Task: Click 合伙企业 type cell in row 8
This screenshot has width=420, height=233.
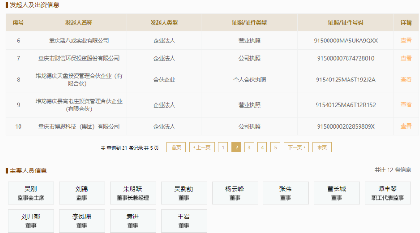Action: [x=164, y=80]
